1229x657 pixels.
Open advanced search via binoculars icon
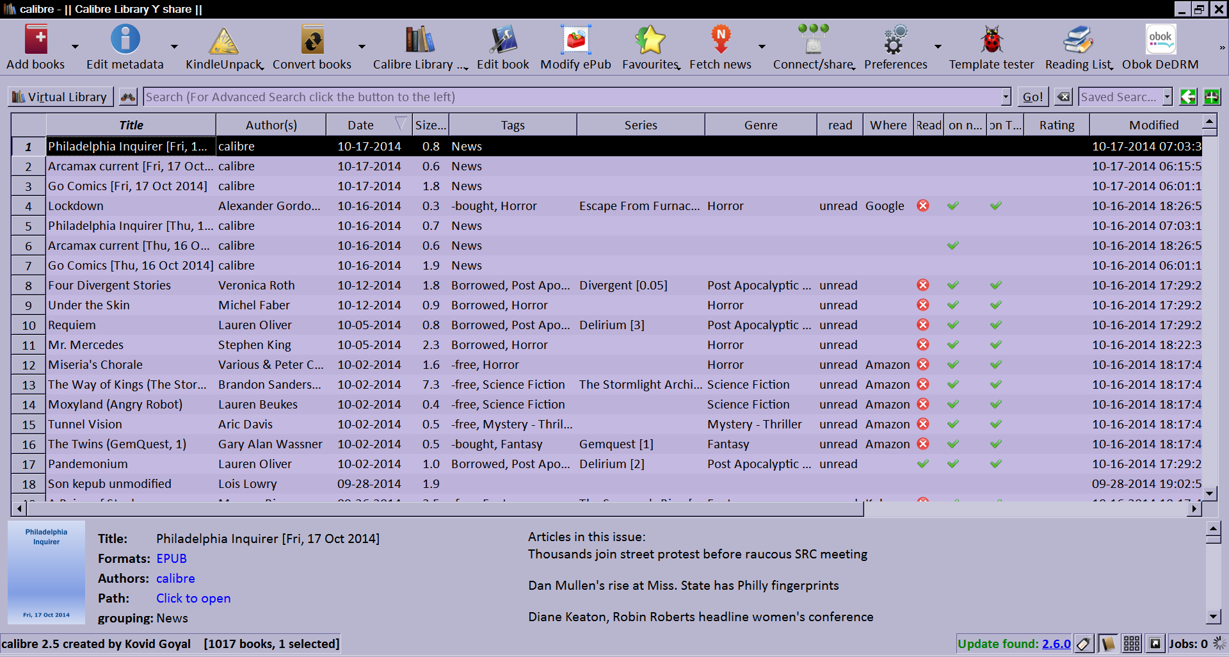(129, 97)
